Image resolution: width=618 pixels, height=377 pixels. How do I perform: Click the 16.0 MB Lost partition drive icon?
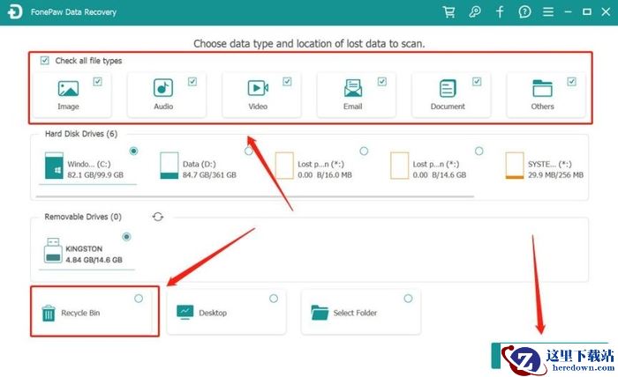point(284,166)
